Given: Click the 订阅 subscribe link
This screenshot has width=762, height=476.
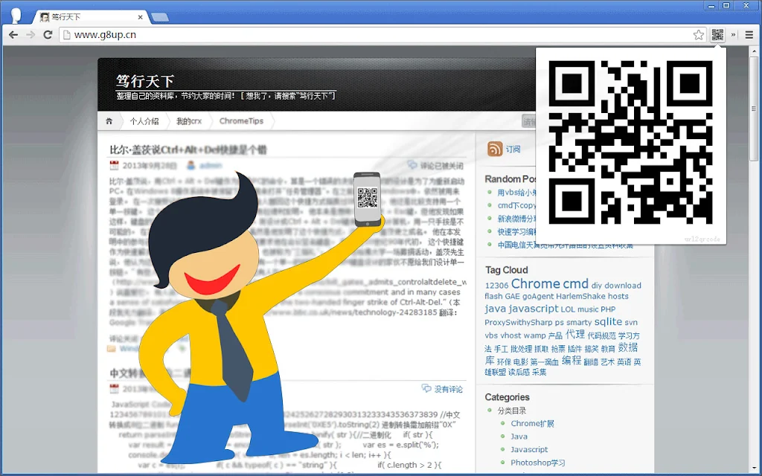Looking at the screenshot, I should coord(513,149).
